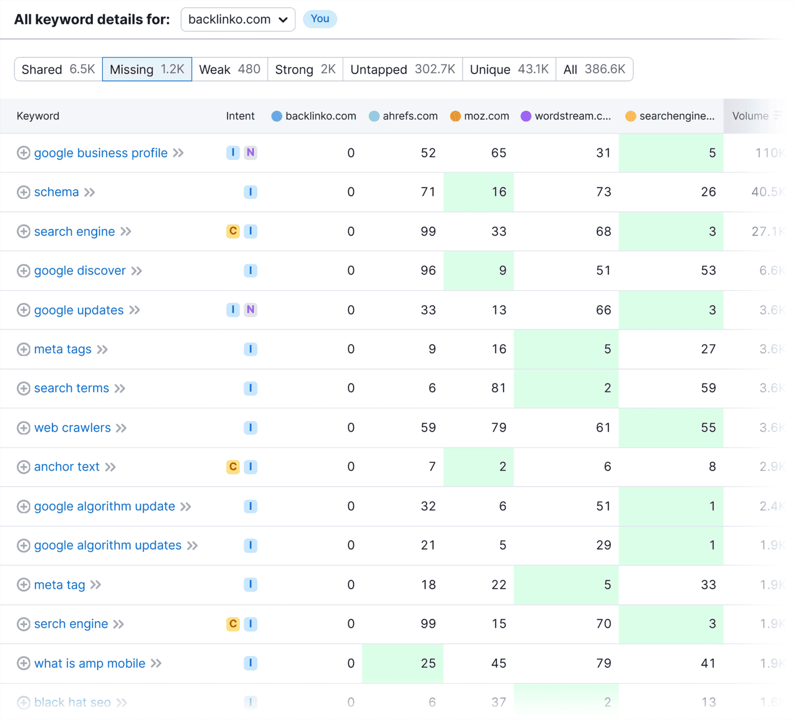Click double-arrow icon after meta tags
The image size is (795, 720).
(x=102, y=349)
